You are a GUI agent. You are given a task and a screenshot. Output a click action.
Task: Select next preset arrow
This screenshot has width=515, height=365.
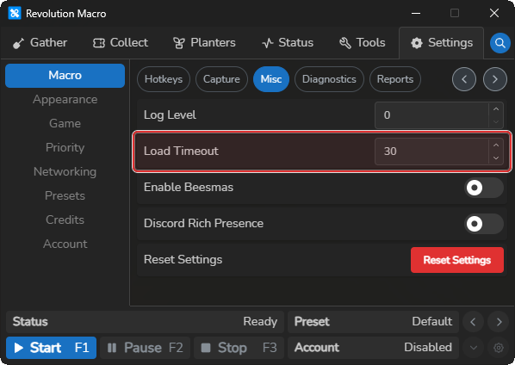click(x=499, y=322)
